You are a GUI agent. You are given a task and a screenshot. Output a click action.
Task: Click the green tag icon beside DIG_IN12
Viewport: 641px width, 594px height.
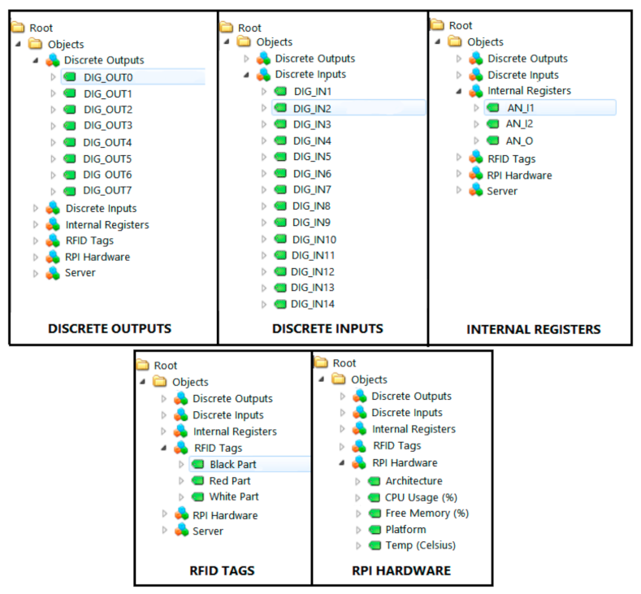pos(279,271)
